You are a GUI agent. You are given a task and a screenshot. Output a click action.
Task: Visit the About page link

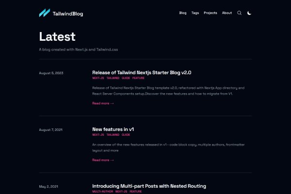click(x=227, y=13)
